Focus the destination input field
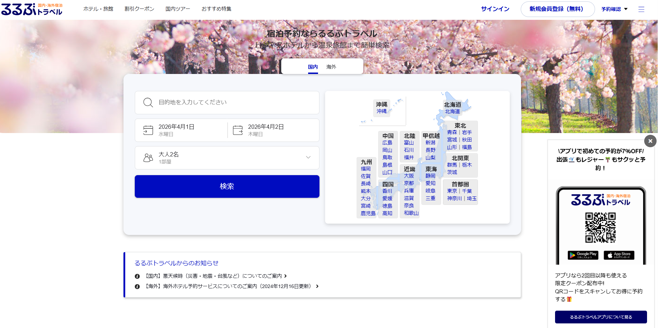 coord(233,103)
